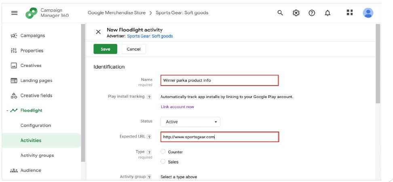Open Audience in the sidebar
This screenshot has height=182, width=393.
(x=31, y=171)
